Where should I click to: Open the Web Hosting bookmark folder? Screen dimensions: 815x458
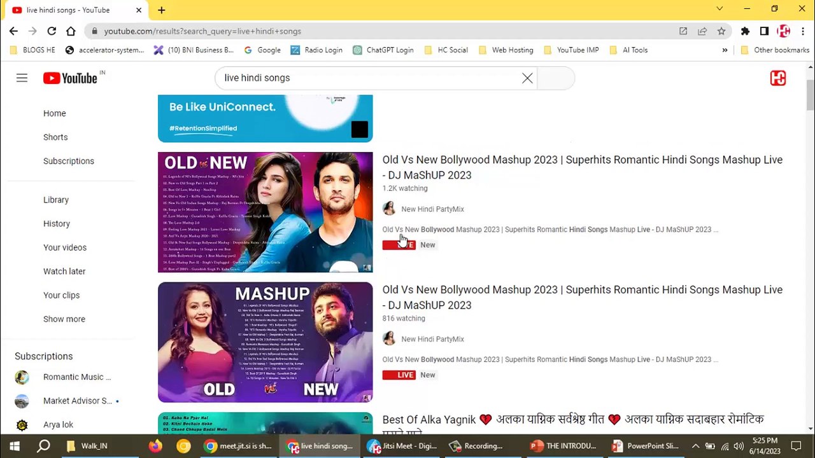pyautogui.click(x=506, y=50)
